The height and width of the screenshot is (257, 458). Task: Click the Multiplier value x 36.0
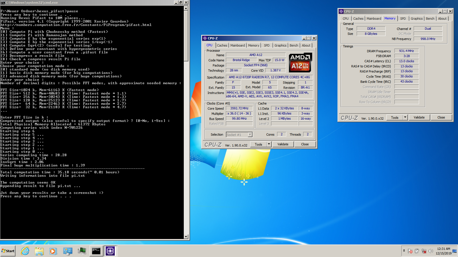(239, 113)
